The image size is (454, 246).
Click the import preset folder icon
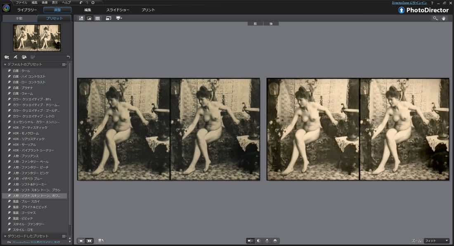tap(7, 57)
